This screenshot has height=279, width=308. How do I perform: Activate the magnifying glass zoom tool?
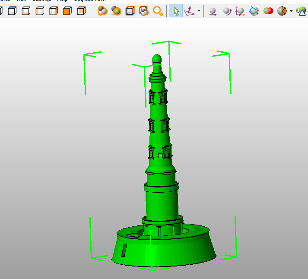(x=158, y=11)
